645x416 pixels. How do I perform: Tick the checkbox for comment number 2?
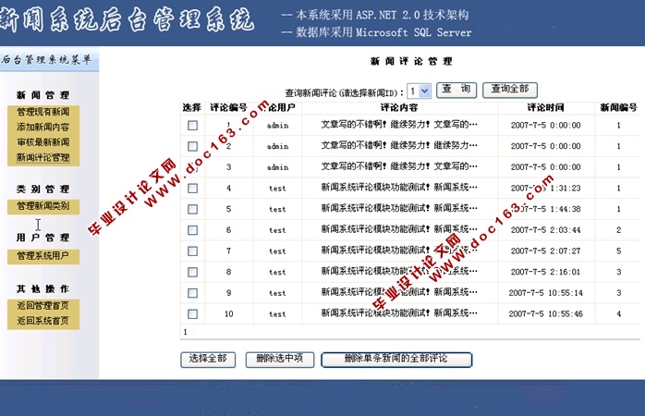coord(192,146)
